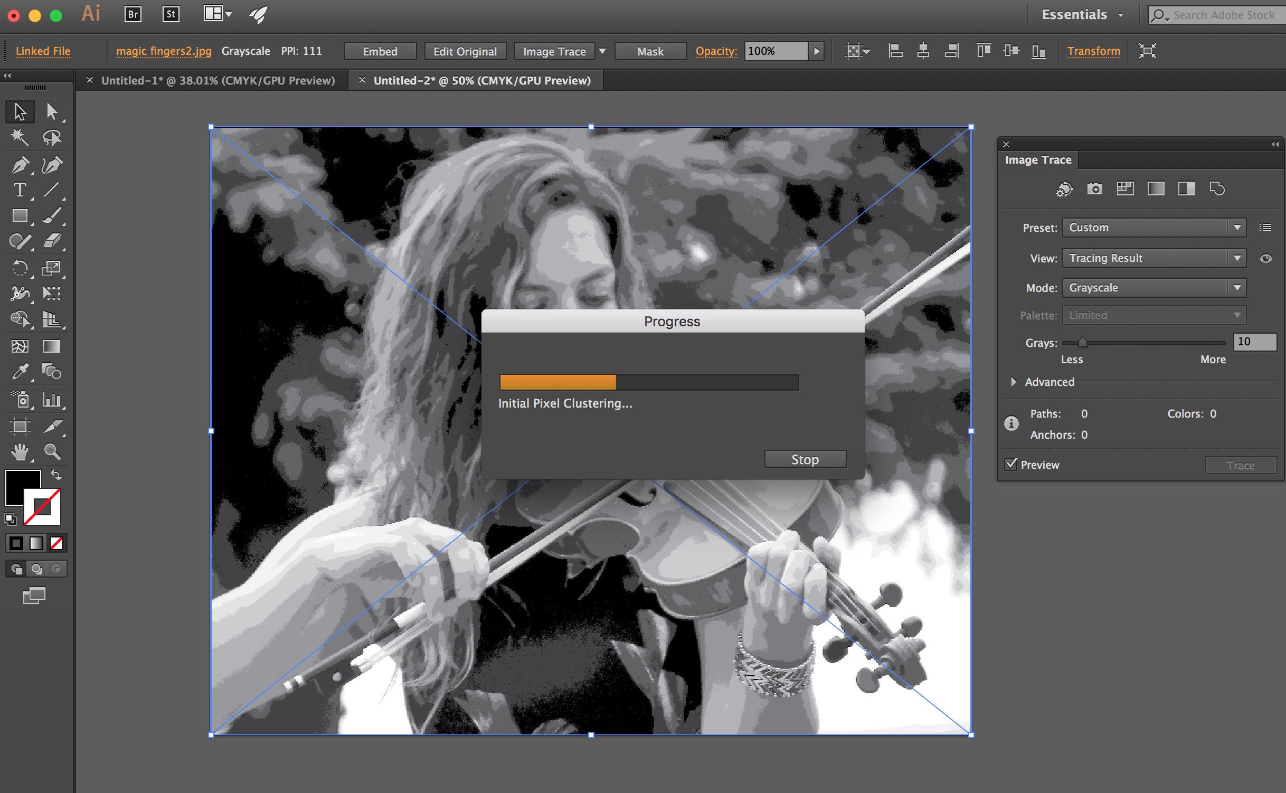This screenshot has width=1286, height=793.
Task: Click the Mask button
Action: pos(650,51)
